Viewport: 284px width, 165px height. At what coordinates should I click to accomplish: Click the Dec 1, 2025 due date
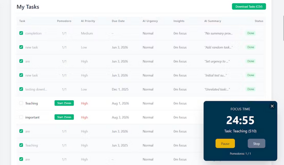coord(120,89)
